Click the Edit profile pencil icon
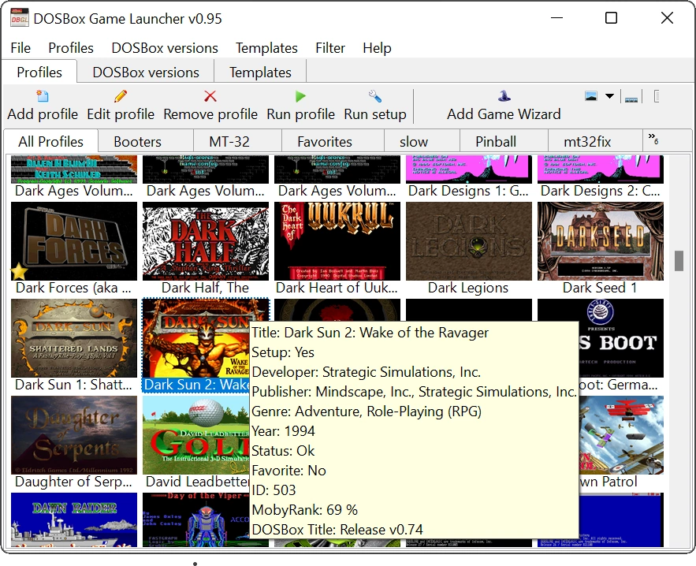The image size is (696, 566). (x=121, y=97)
